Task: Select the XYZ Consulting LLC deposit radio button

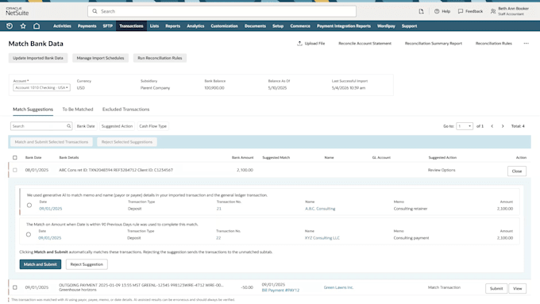Action: point(29,234)
